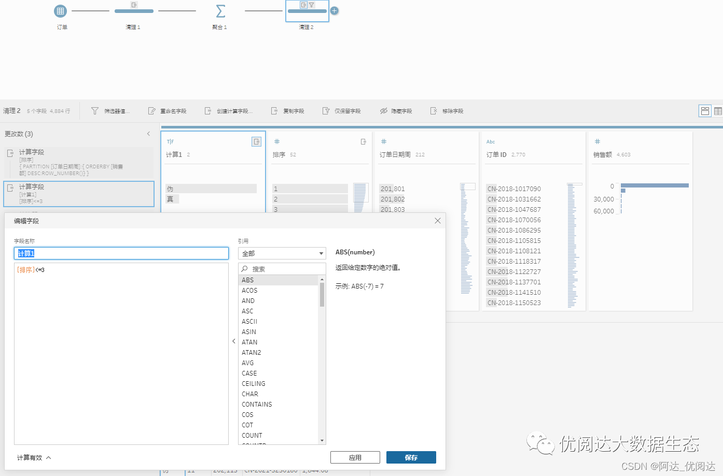The width and height of the screenshot is (723, 476).
Task: Click the 保存 button
Action: 411,457
